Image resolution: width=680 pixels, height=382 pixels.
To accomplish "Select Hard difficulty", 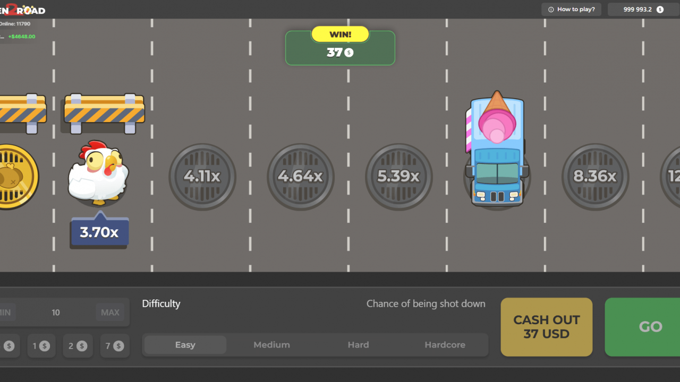I will [x=358, y=344].
